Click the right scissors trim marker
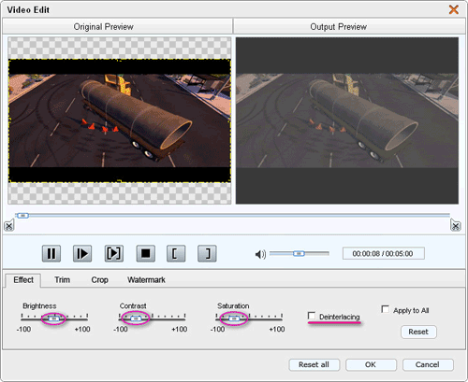This screenshot has height=382, width=468. (456, 225)
